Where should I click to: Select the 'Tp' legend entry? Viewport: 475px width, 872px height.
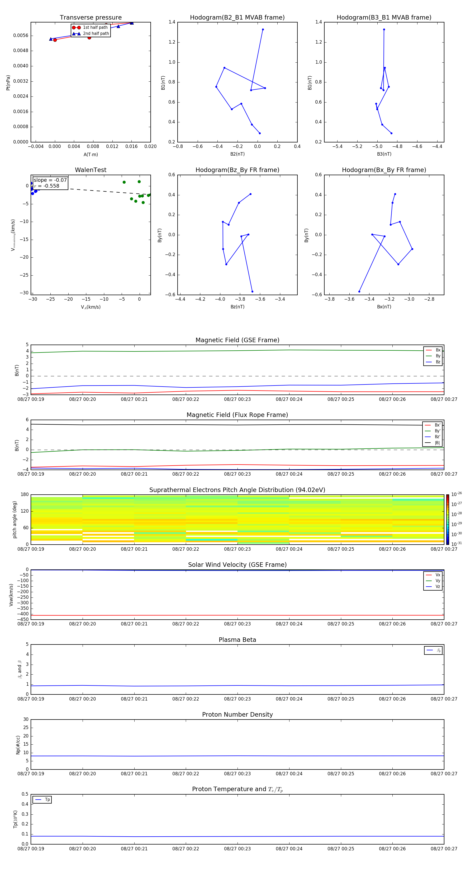coord(42,800)
